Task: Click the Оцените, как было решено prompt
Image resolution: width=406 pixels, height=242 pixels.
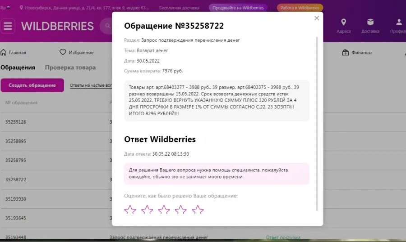Action: click(x=181, y=196)
